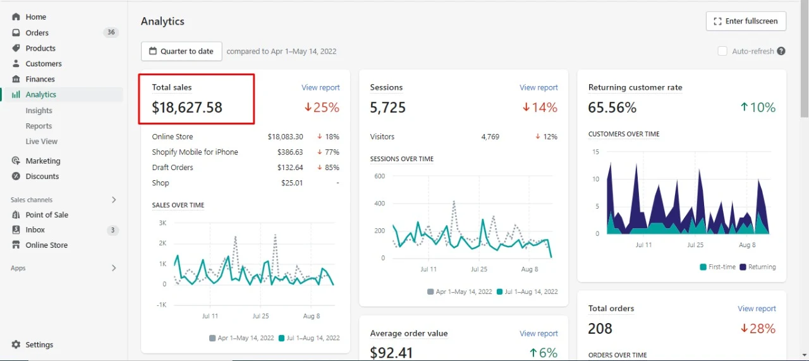Click the Shopify Mobile for iPhone row
This screenshot has width=809, height=361.
(245, 152)
